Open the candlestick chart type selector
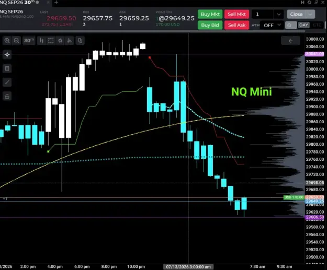 (x=41, y=41)
